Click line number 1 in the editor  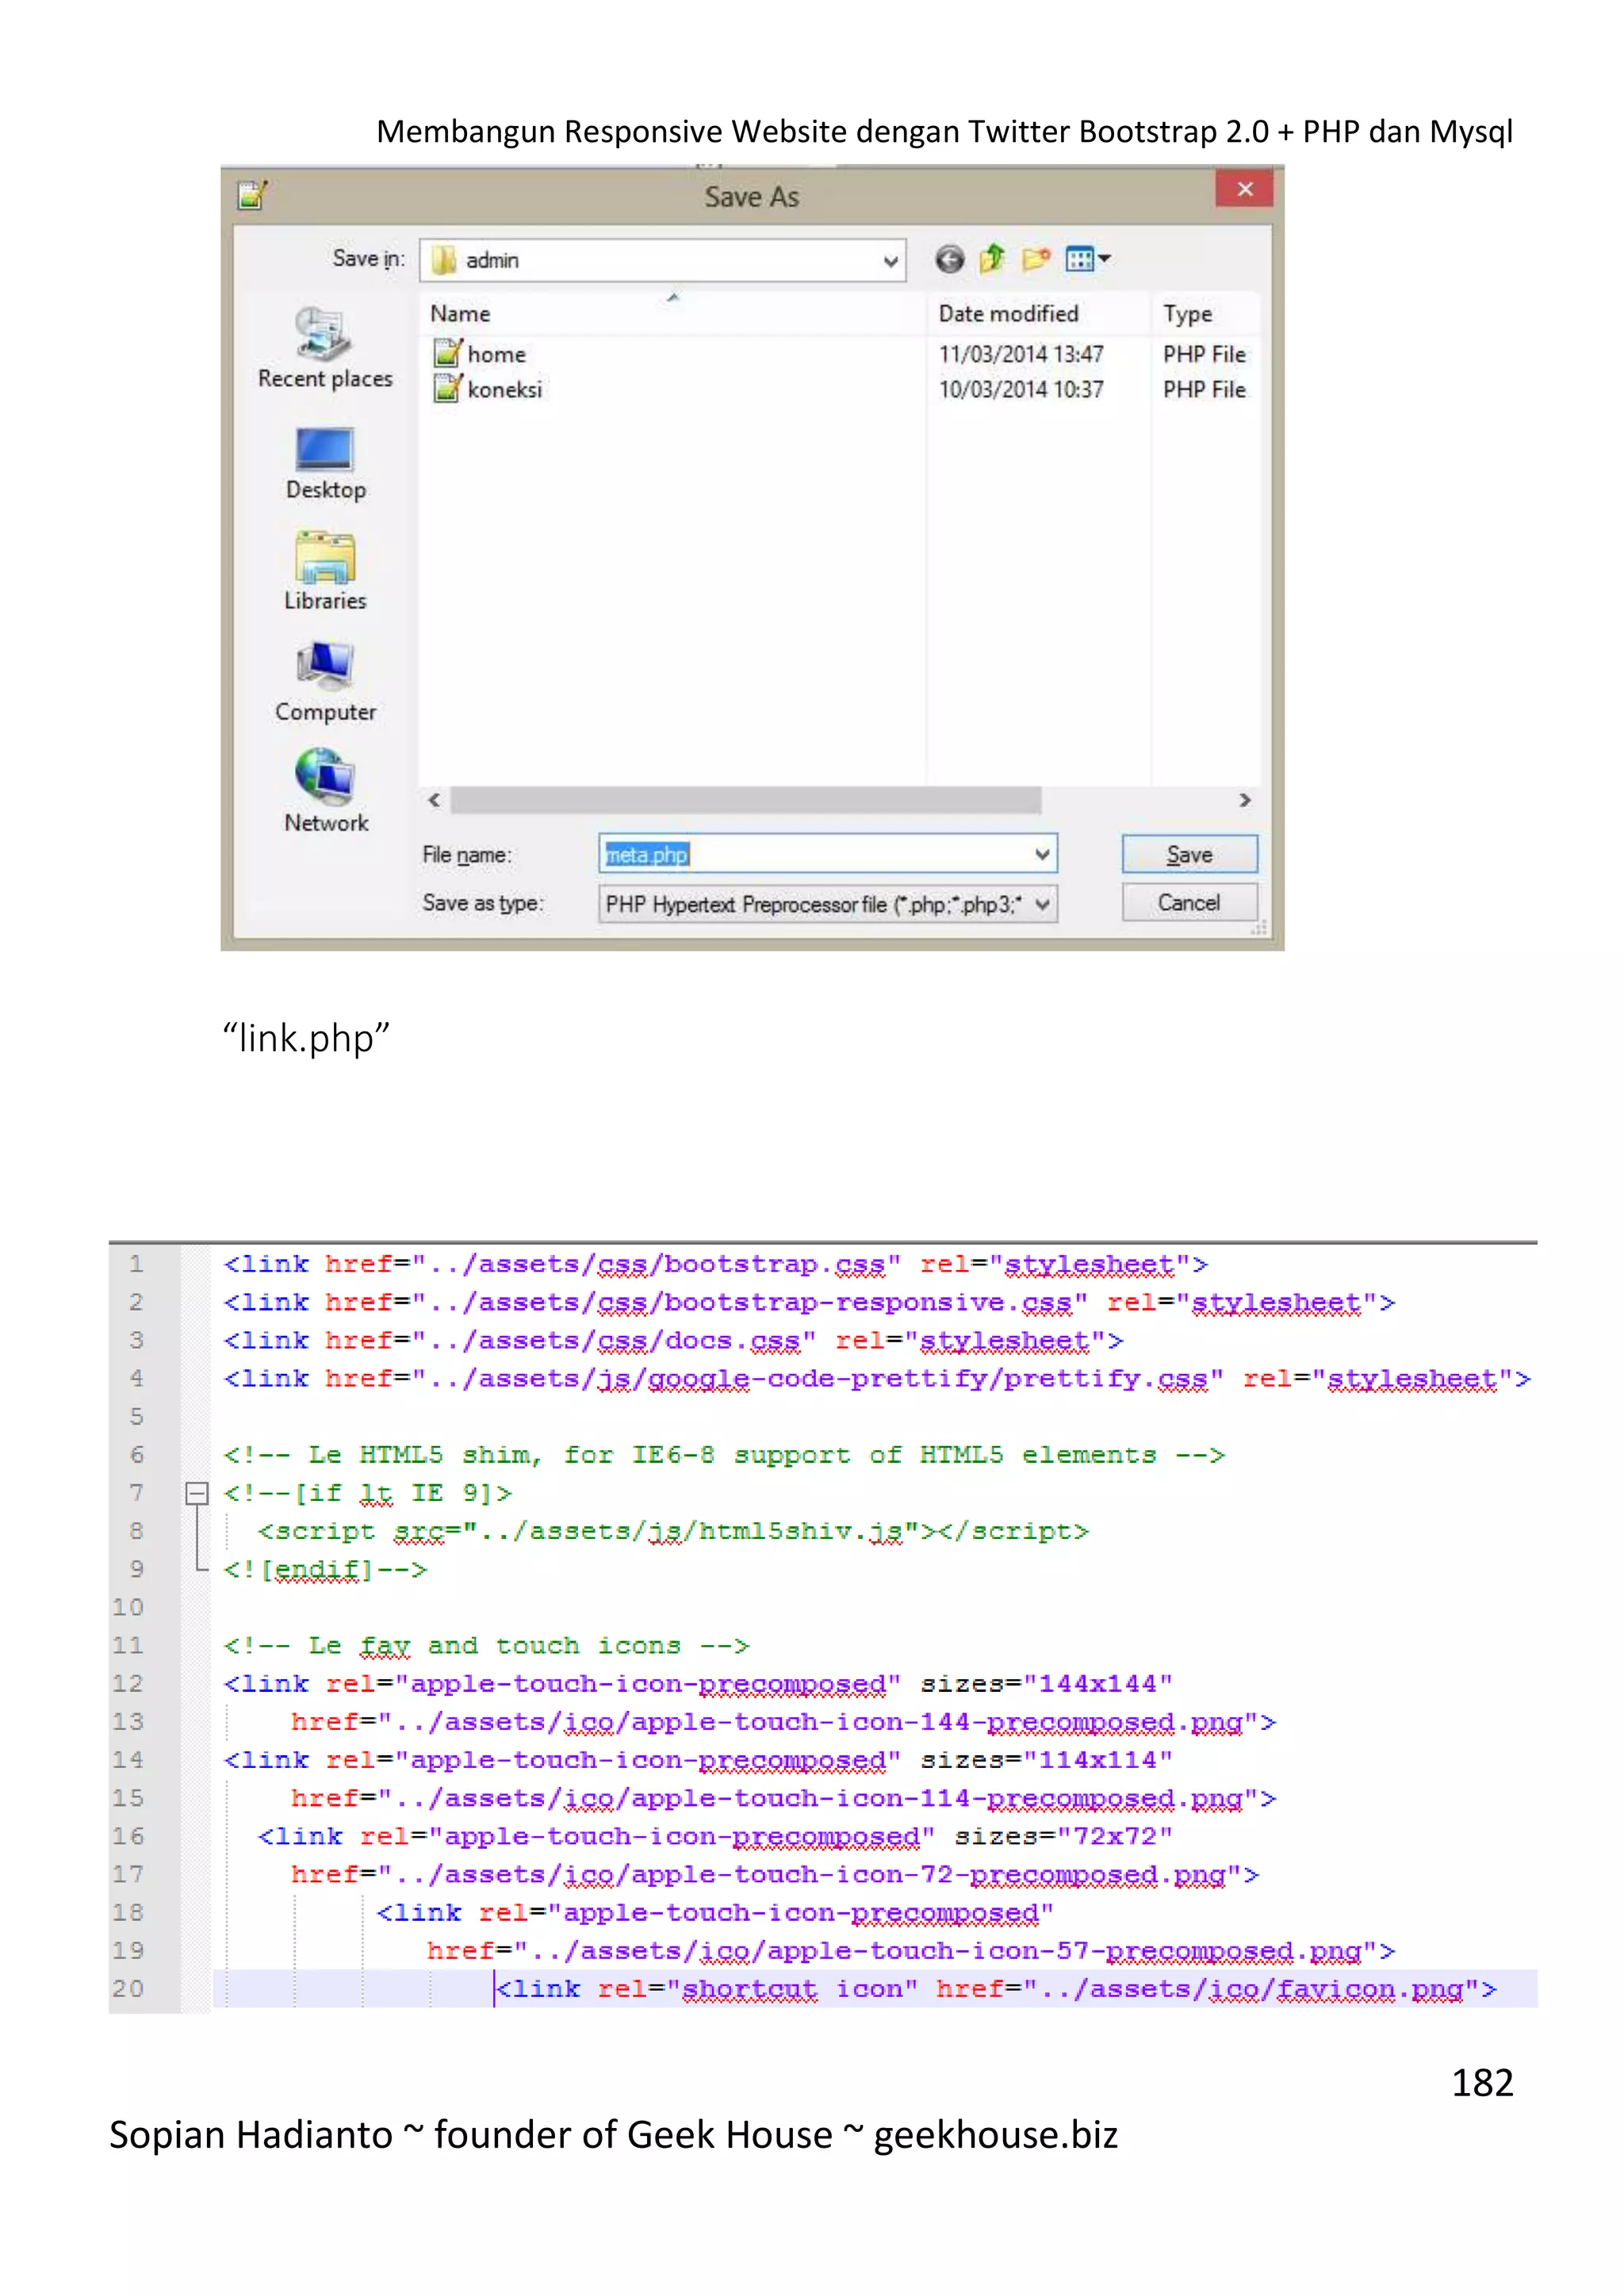(137, 1264)
